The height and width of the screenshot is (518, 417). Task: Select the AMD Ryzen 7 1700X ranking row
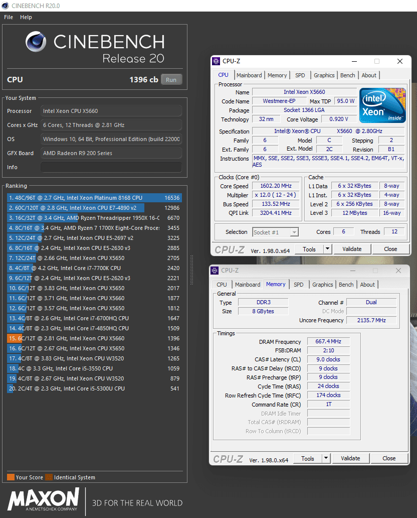(94, 228)
